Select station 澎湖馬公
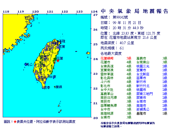This screenshot has height=131, width=174. pos(143,109)
